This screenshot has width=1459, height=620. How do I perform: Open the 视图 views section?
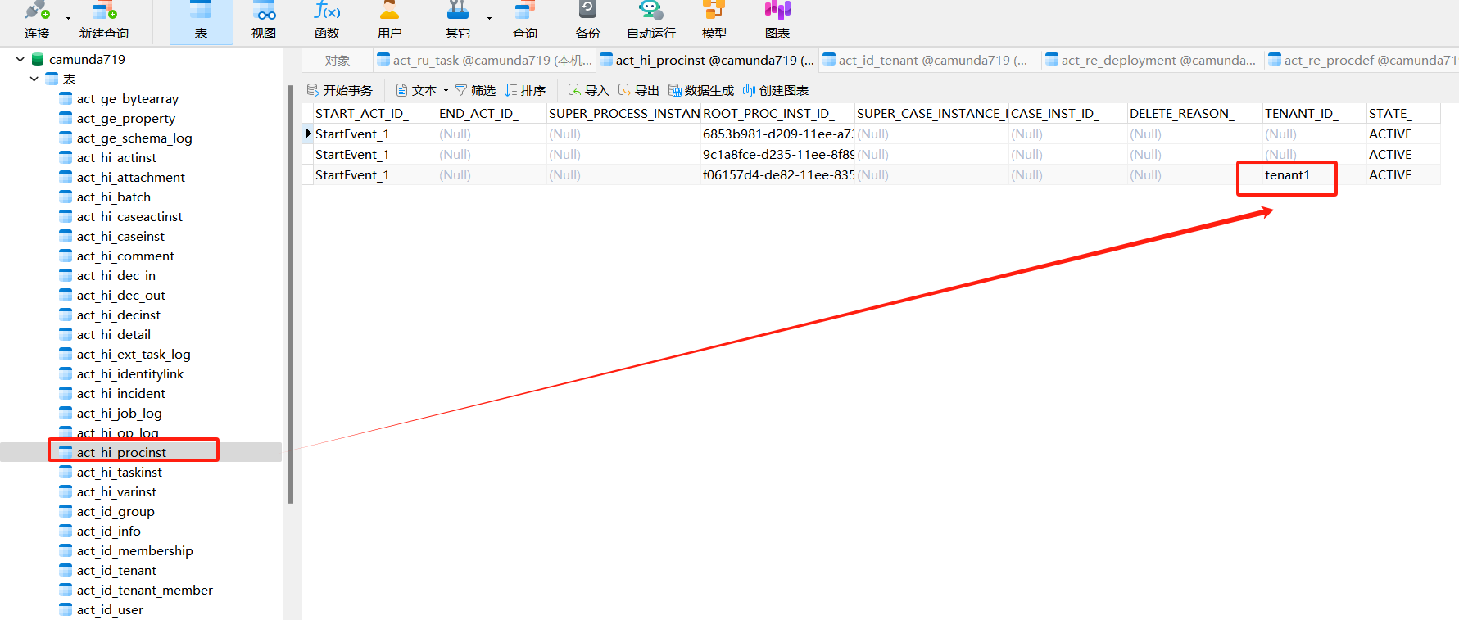[x=264, y=21]
